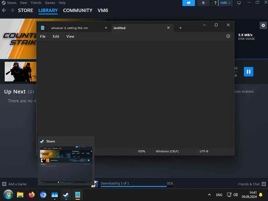This screenshot has width=268, height=201.
Task: Open the Steam LIBRARY tab
Action: (x=48, y=10)
